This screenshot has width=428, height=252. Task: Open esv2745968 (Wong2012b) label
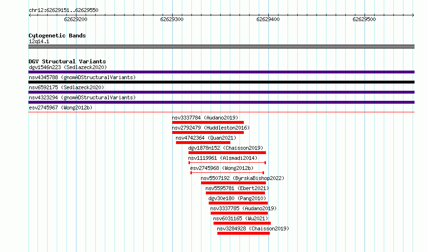222,168
